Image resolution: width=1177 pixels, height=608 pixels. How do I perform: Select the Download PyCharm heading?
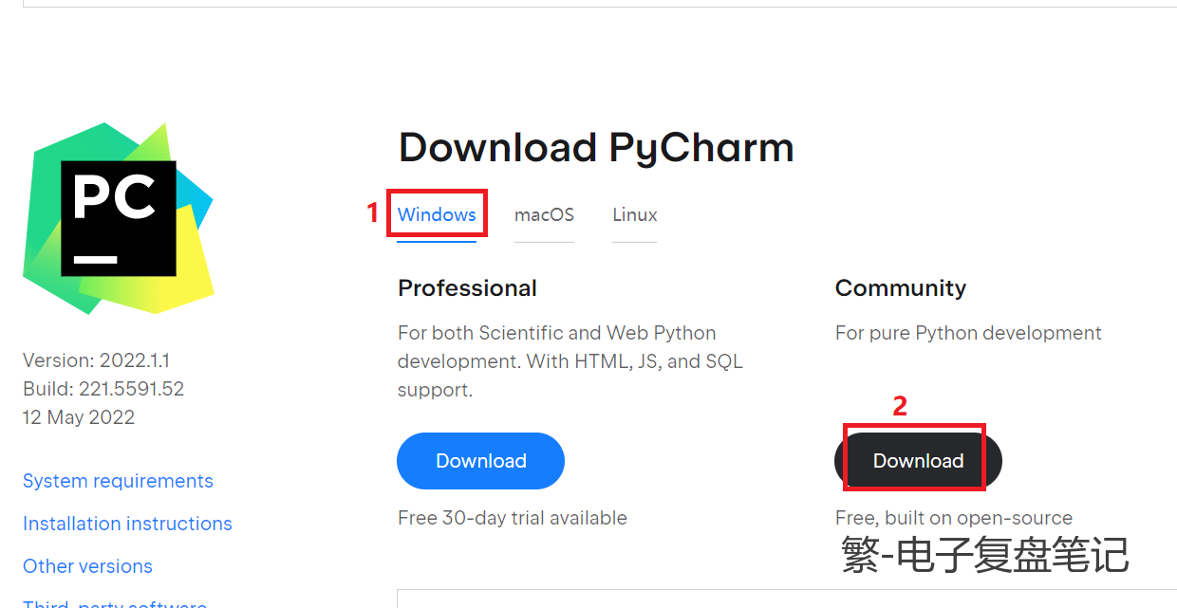tap(596, 147)
